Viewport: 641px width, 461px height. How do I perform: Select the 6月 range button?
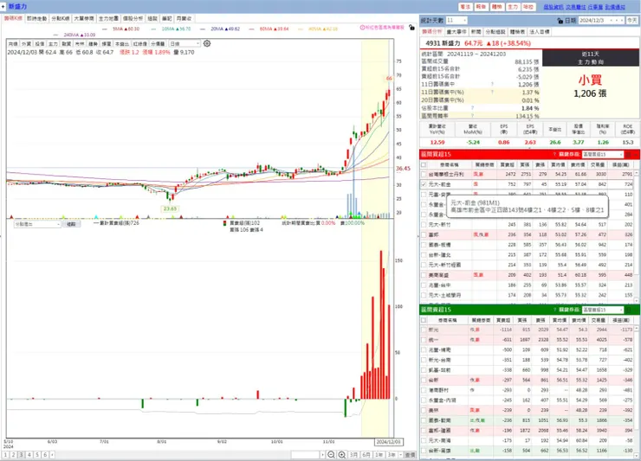(x=366, y=454)
